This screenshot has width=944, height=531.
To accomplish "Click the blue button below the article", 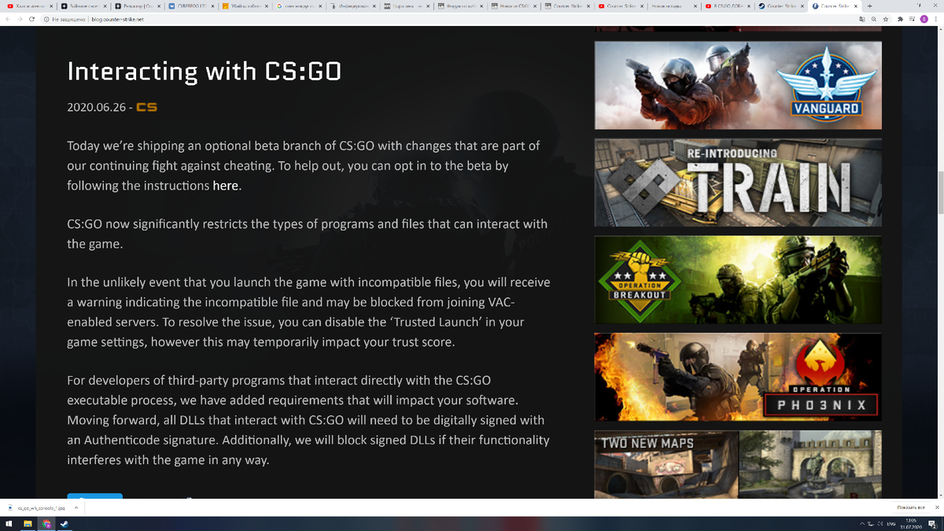I will click(94, 496).
